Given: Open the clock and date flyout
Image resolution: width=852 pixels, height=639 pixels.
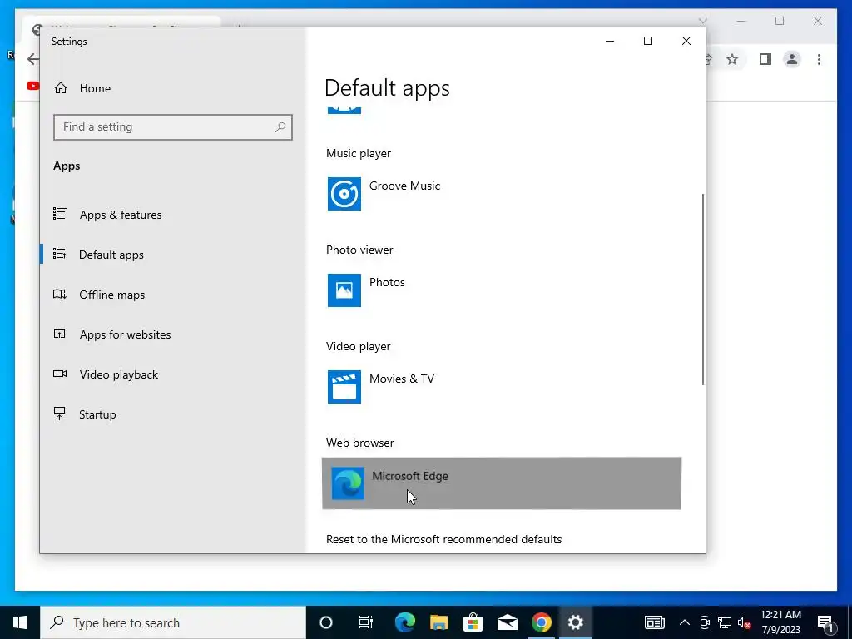Looking at the screenshot, I should tap(780, 622).
